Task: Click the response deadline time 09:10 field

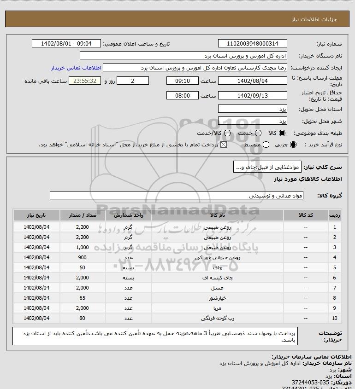Action: (x=183, y=81)
